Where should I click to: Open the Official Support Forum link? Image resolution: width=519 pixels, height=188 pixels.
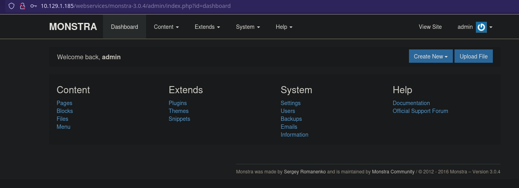(420, 111)
